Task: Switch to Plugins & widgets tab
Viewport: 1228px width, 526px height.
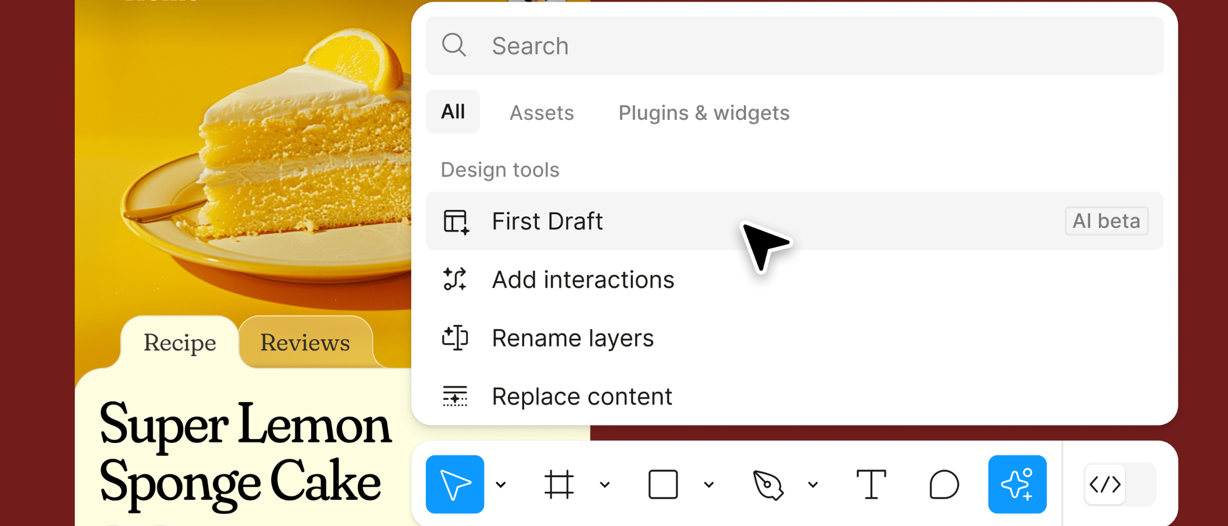Action: click(704, 113)
